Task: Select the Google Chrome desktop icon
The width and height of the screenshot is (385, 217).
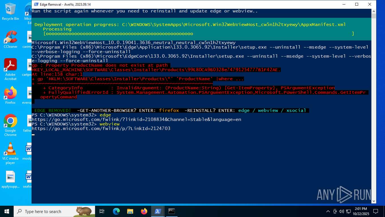Action: (10, 125)
